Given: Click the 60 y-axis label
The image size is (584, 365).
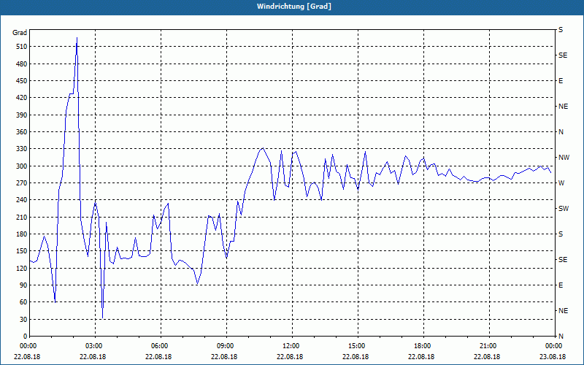Looking at the screenshot, I should pyautogui.click(x=23, y=302).
